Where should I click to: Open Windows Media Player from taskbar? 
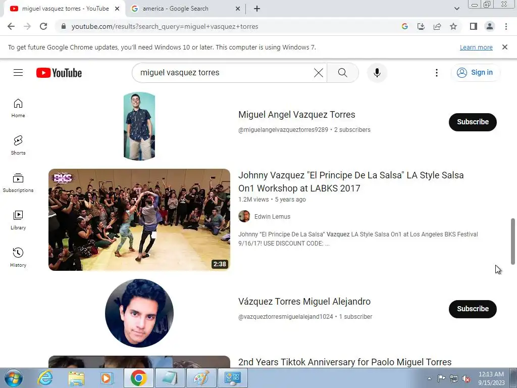107,378
